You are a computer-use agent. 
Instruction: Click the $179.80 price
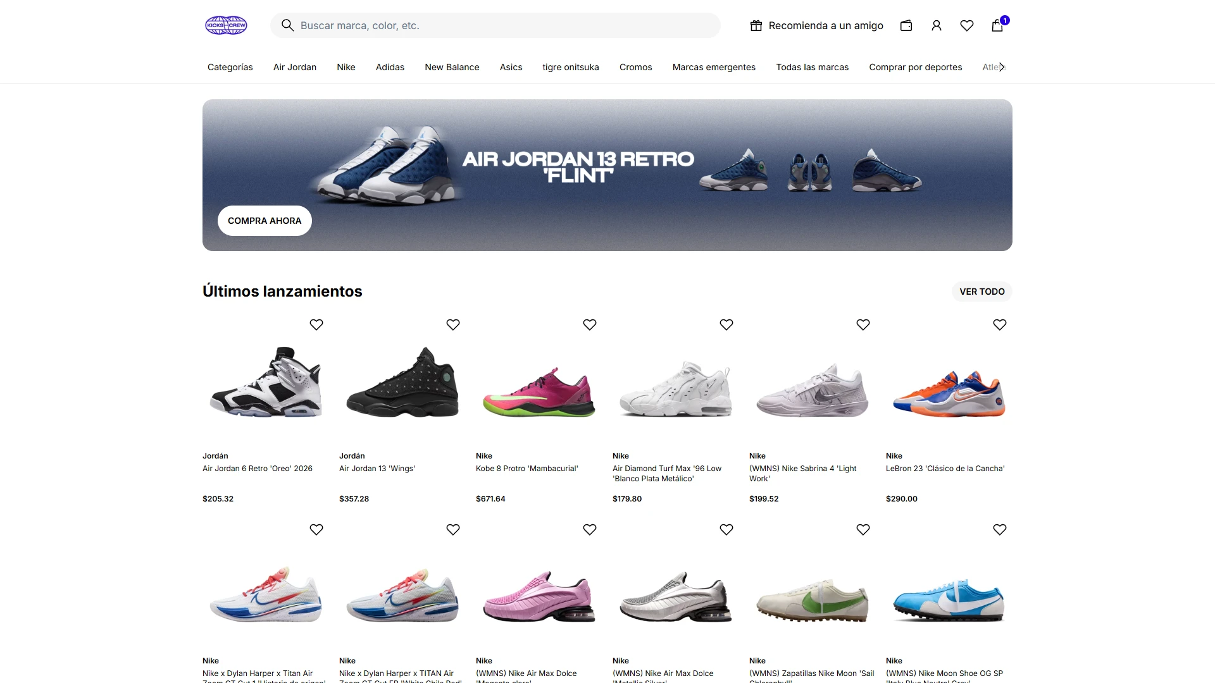tap(627, 499)
